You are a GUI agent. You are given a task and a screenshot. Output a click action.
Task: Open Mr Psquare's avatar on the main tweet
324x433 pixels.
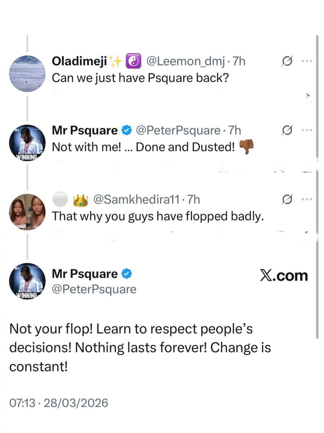(27, 281)
